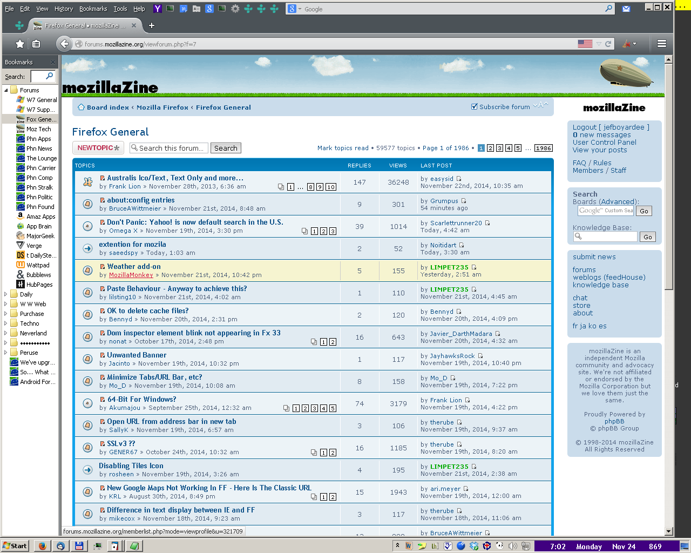Click the mail envelope icon by search bar
Image resolution: width=691 pixels, height=553 pixels.
[x=626, y=9]
